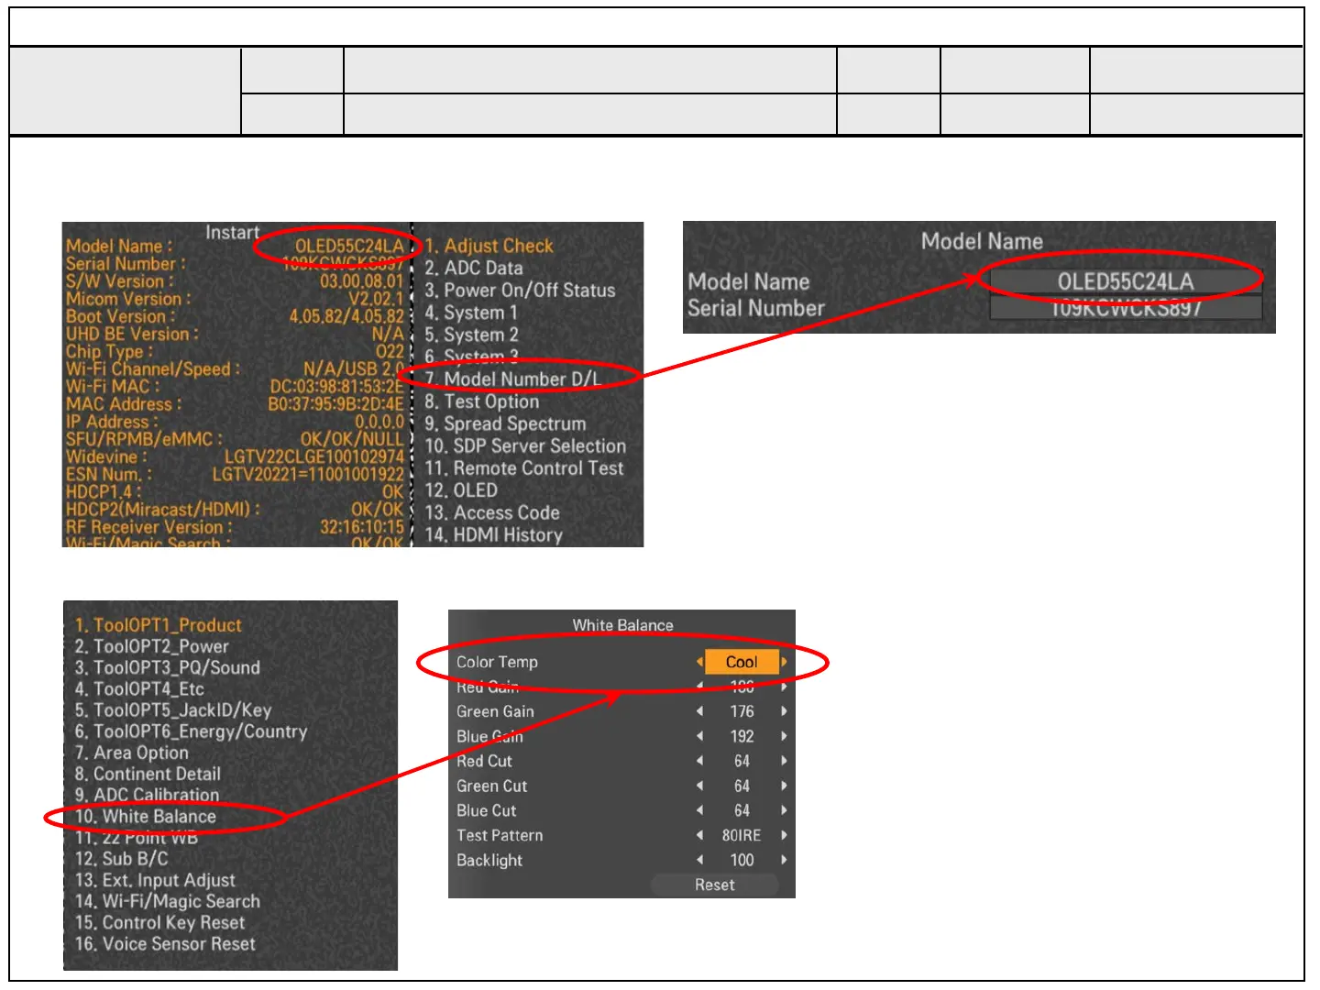Viewport: 1320px width, 990px height.
Task: Click Test Pattern right arrow
Action: [x=784, y=835]
